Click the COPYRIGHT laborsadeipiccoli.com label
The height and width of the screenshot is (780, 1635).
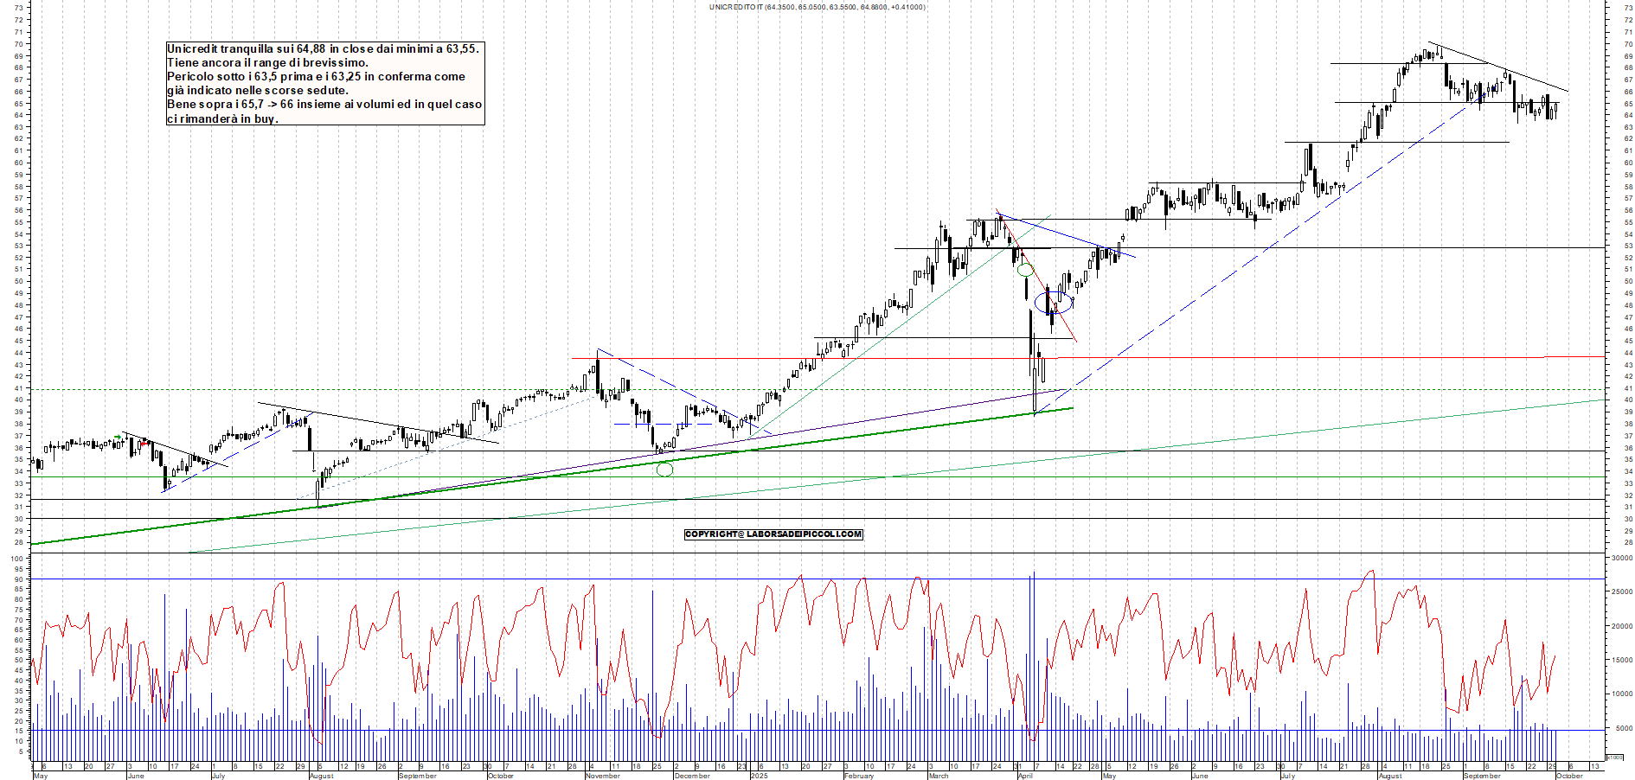point(773,534)
